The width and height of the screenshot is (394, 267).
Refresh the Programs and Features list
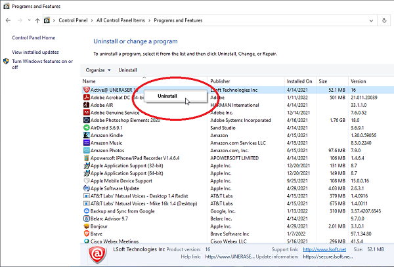(384, 20)
